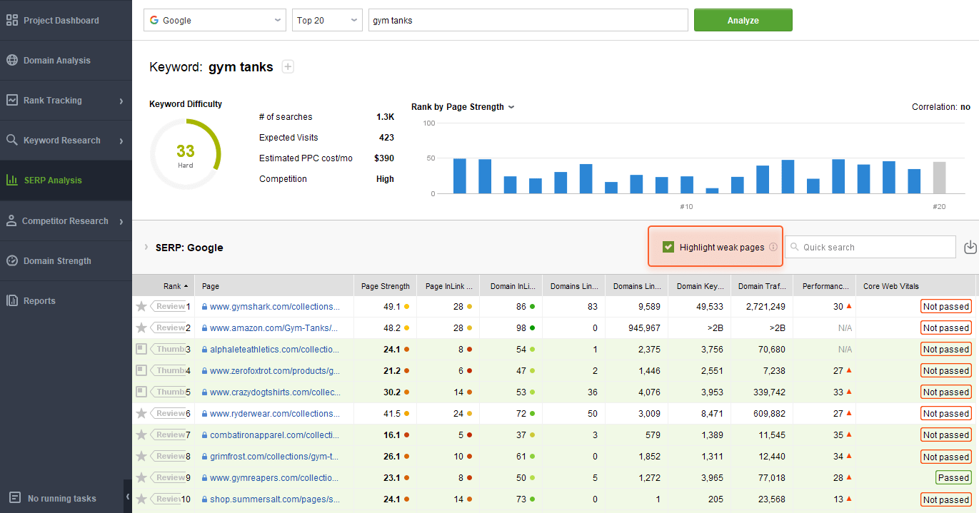Click the thumbnail icon on the crazydogtshirts row
The width and height of the screenshot is (979, 513).
coord(141,392)
